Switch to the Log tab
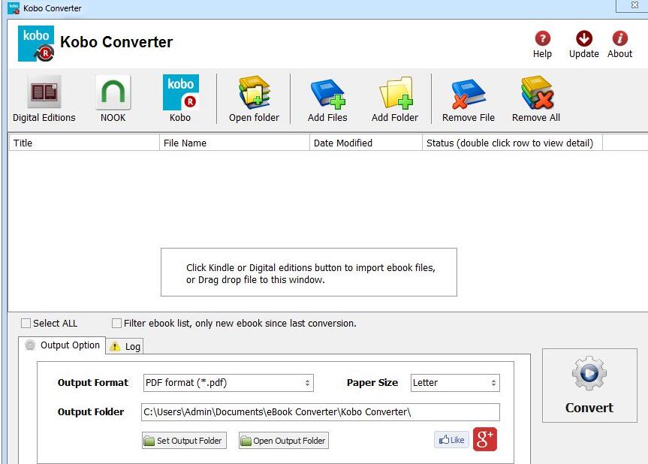648x464 pixels. coord(125,346)
